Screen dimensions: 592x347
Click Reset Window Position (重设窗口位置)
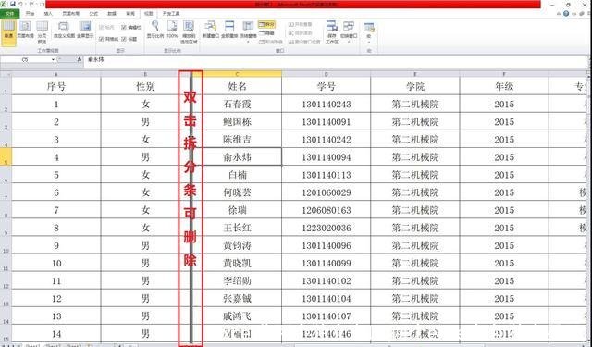click(304, 42)
